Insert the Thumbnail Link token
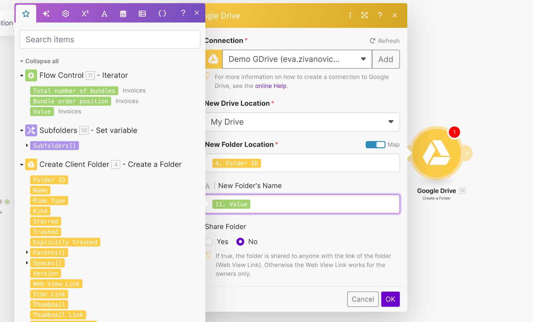Viewport: 533px width, 322px height. click(58, 315)
